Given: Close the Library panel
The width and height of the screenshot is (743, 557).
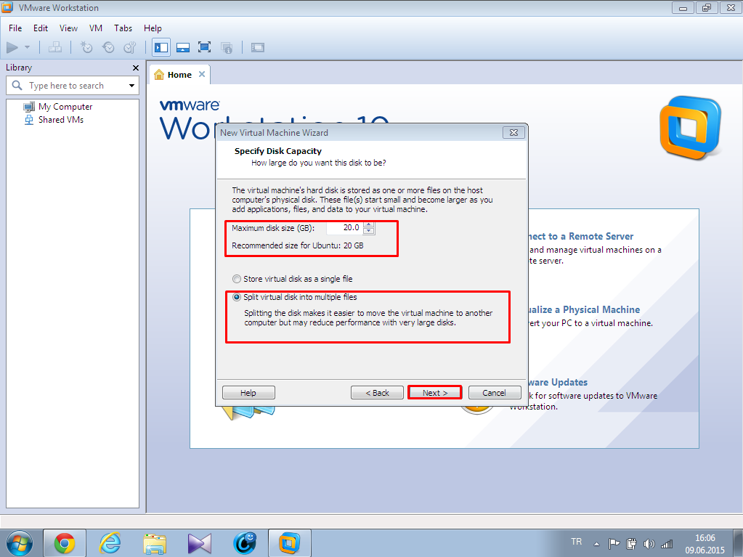Looking at the screenshot, I should 136,68.
